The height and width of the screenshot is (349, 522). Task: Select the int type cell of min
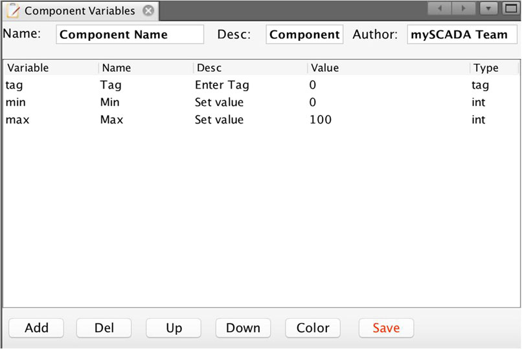479,102
